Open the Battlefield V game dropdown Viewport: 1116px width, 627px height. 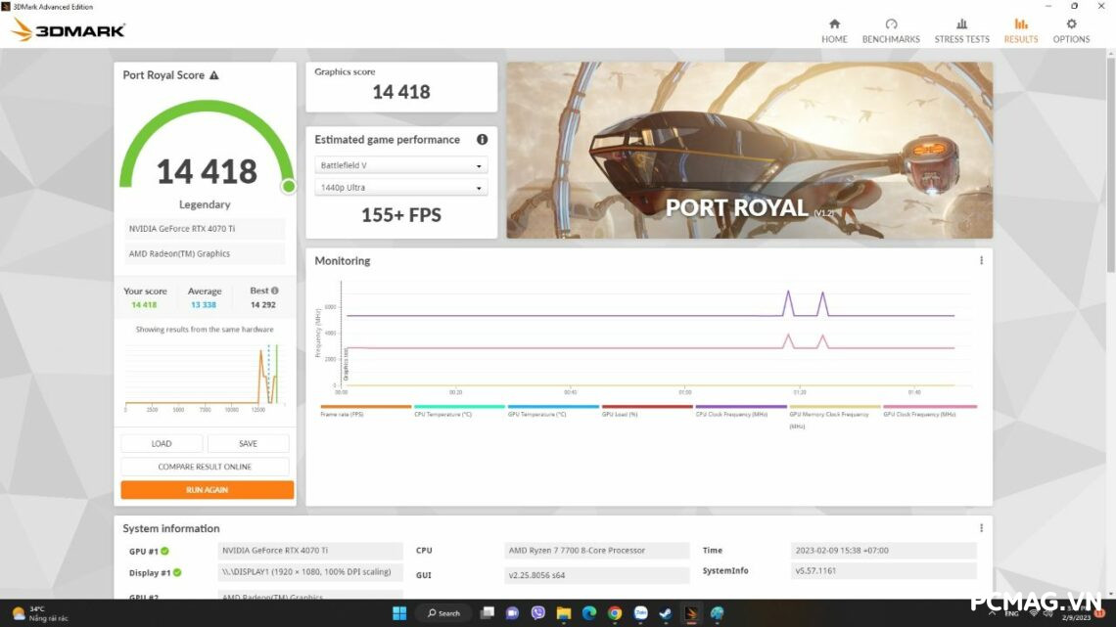coord(400,164)
